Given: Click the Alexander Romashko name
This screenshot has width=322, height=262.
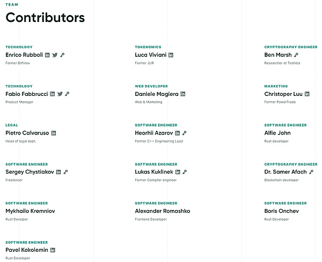Looking at the screenshot, I should [x=162, y=211].
